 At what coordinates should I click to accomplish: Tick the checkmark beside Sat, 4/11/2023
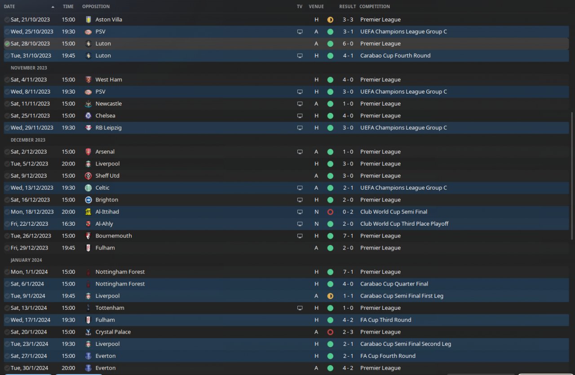(7, 80)
